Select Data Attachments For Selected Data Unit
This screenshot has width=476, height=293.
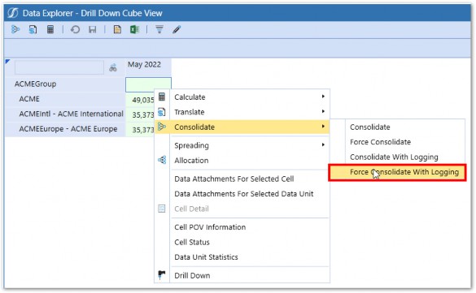(242, 193)
